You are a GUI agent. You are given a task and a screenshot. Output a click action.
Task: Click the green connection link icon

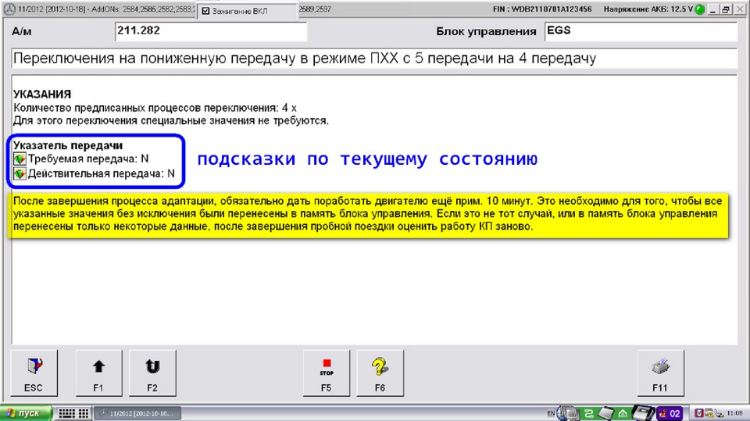[589, 413]
